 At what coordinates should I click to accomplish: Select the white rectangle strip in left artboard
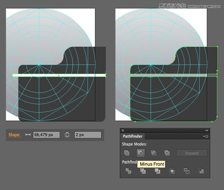[x=59, y=75]
